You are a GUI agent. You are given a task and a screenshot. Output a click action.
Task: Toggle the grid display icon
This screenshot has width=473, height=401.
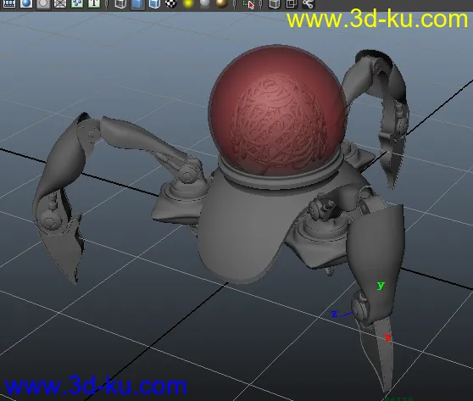pos(60,3)
